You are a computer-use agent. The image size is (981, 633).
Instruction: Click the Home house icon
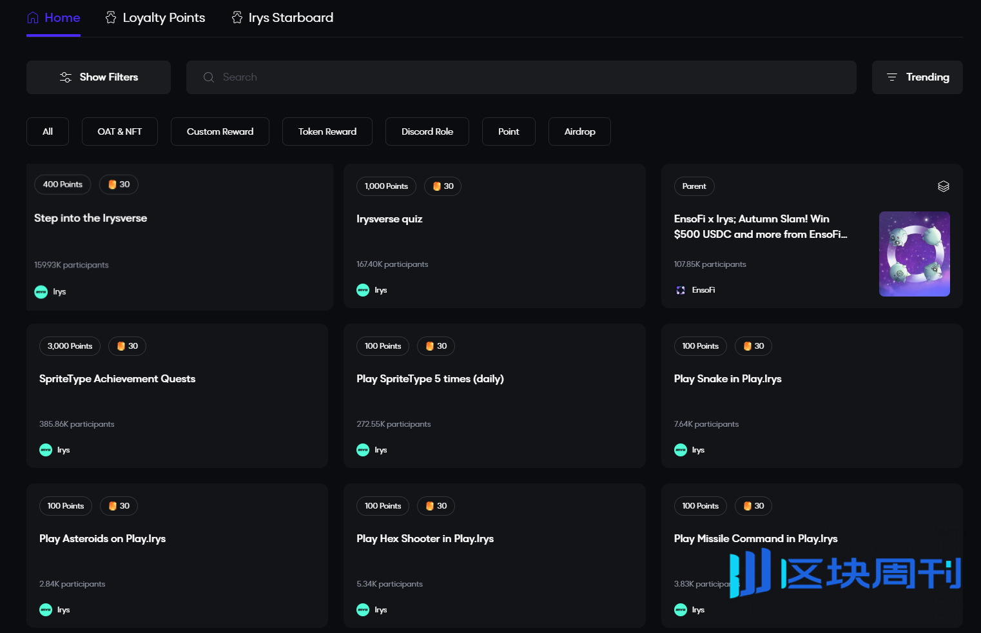33,18
